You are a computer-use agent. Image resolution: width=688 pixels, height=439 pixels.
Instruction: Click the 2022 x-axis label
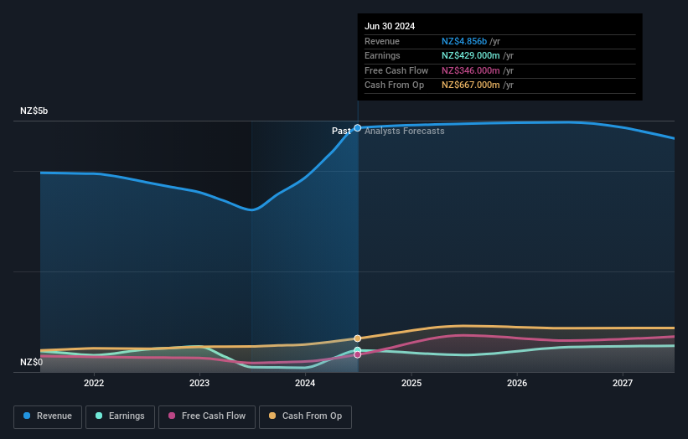click(x=94, y=383)
